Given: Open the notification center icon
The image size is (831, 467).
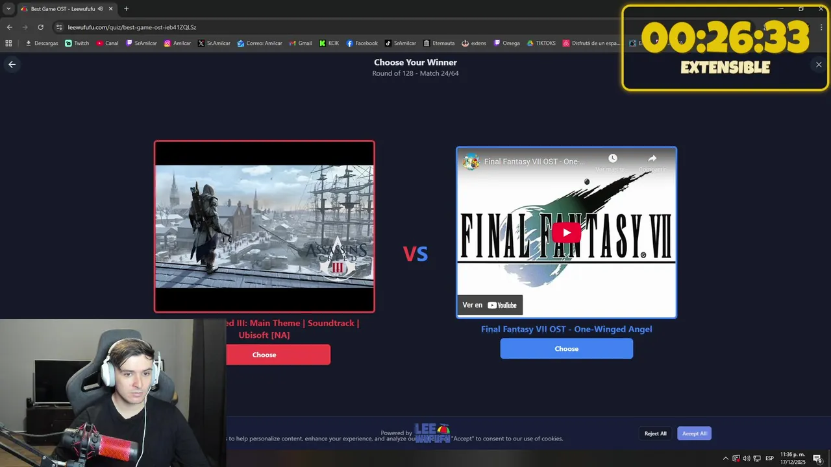Looking at the screenshot, I should tap(817, 459).
